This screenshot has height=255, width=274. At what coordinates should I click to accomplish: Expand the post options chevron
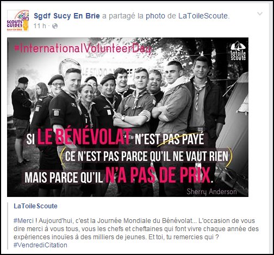[260, 14]
